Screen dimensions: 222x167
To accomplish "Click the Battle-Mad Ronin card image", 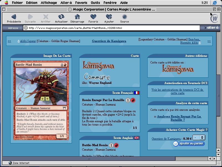I will point(41,100).
